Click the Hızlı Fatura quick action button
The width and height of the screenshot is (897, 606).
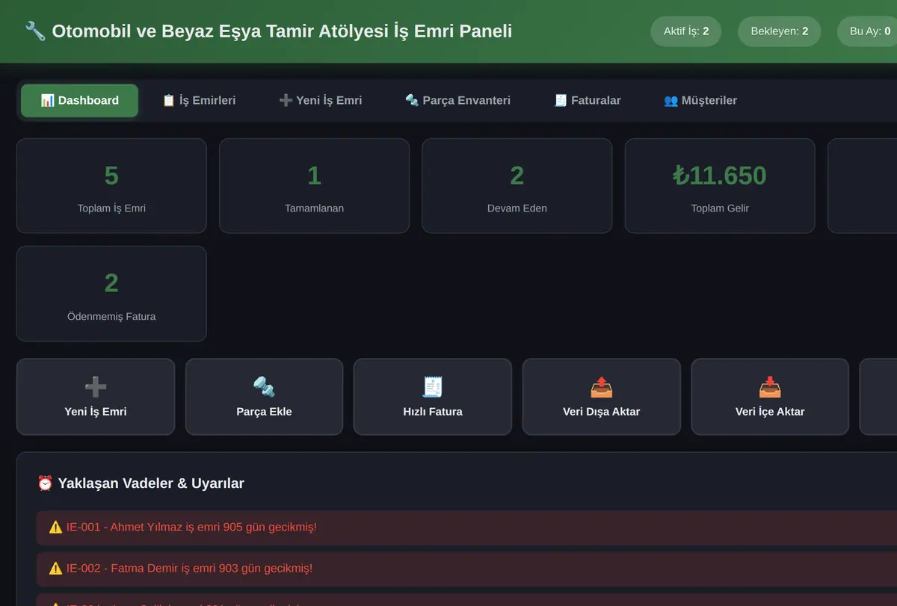[433, 397]
